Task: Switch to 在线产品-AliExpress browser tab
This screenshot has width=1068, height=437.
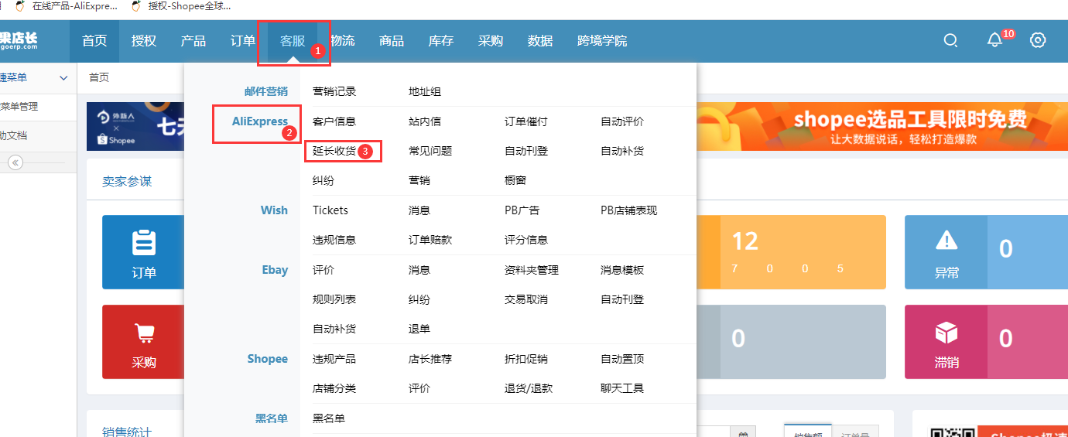Action: 67,6
